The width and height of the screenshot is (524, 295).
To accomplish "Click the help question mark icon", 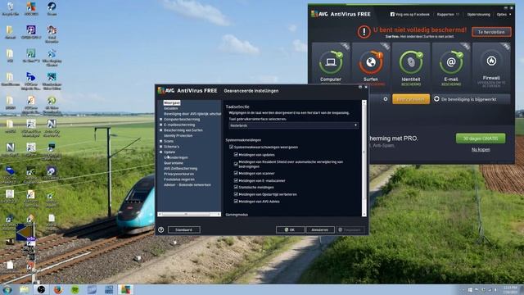I will point(160,229).
